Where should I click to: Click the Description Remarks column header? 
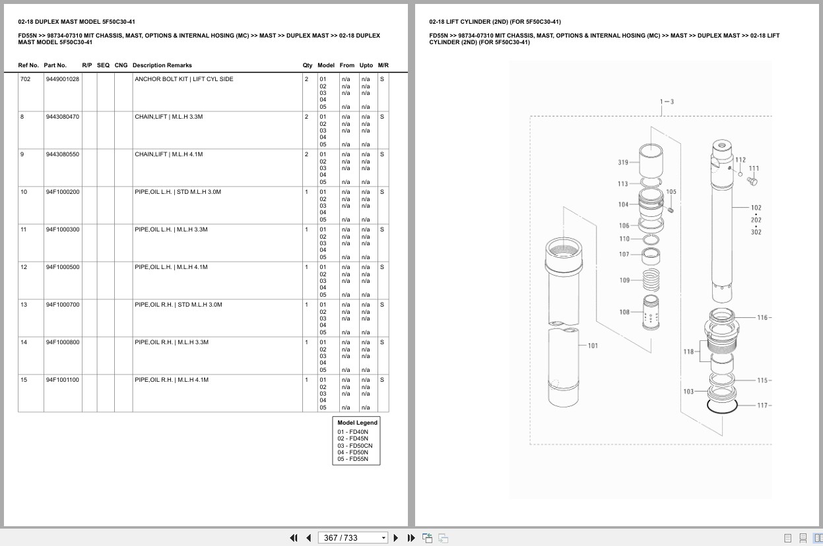click(x=162, y=65)
